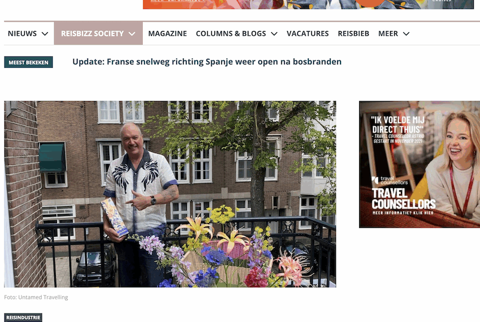Click the Reisbizz Society tab label
480x322 pixels.
[x=92, y=33]
